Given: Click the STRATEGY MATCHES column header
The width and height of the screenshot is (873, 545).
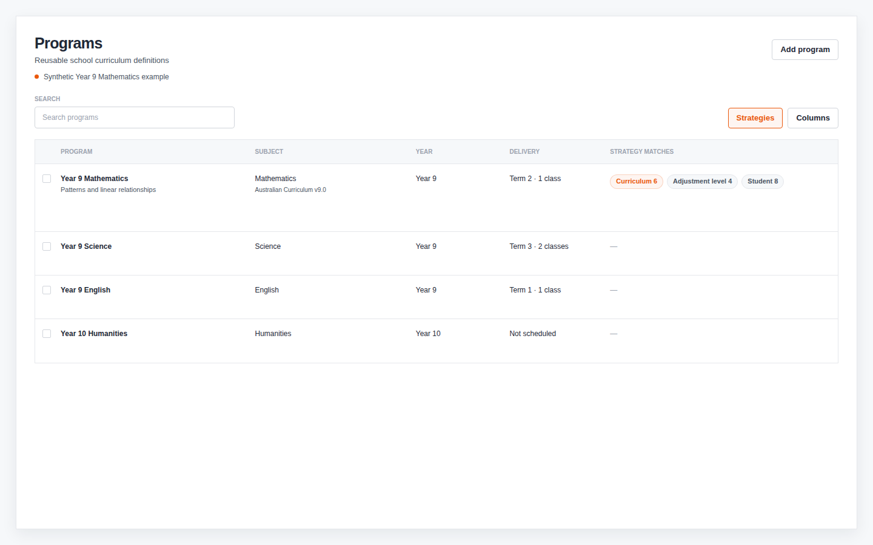Looking at the screenshot, I should (641, 152).
